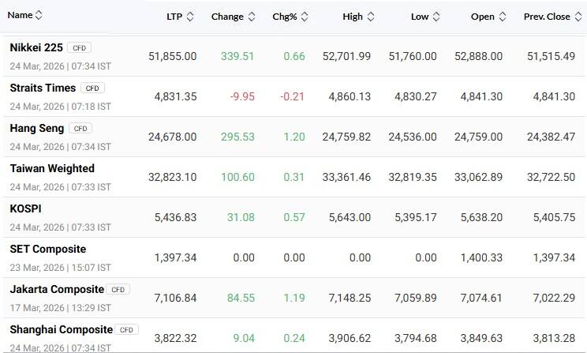This screenshot has width=587, height=353.
Task: Select Nikkei 225 LTP value 51,855.00
Action: (173, 56)
